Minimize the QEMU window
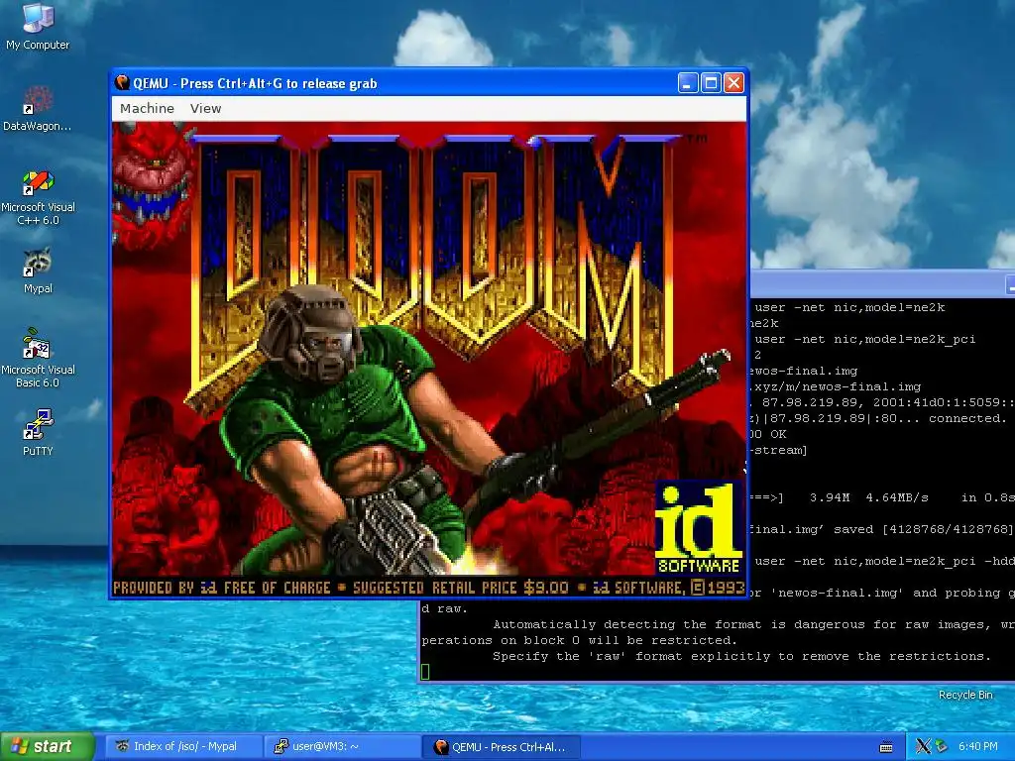 tap(688, 83)
